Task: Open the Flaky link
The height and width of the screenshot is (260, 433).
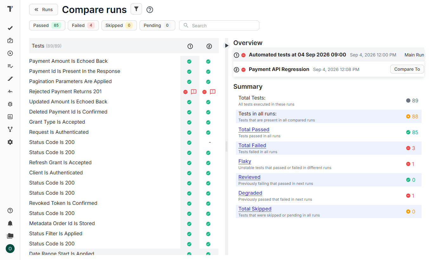Action: click(x=245, y=161)
